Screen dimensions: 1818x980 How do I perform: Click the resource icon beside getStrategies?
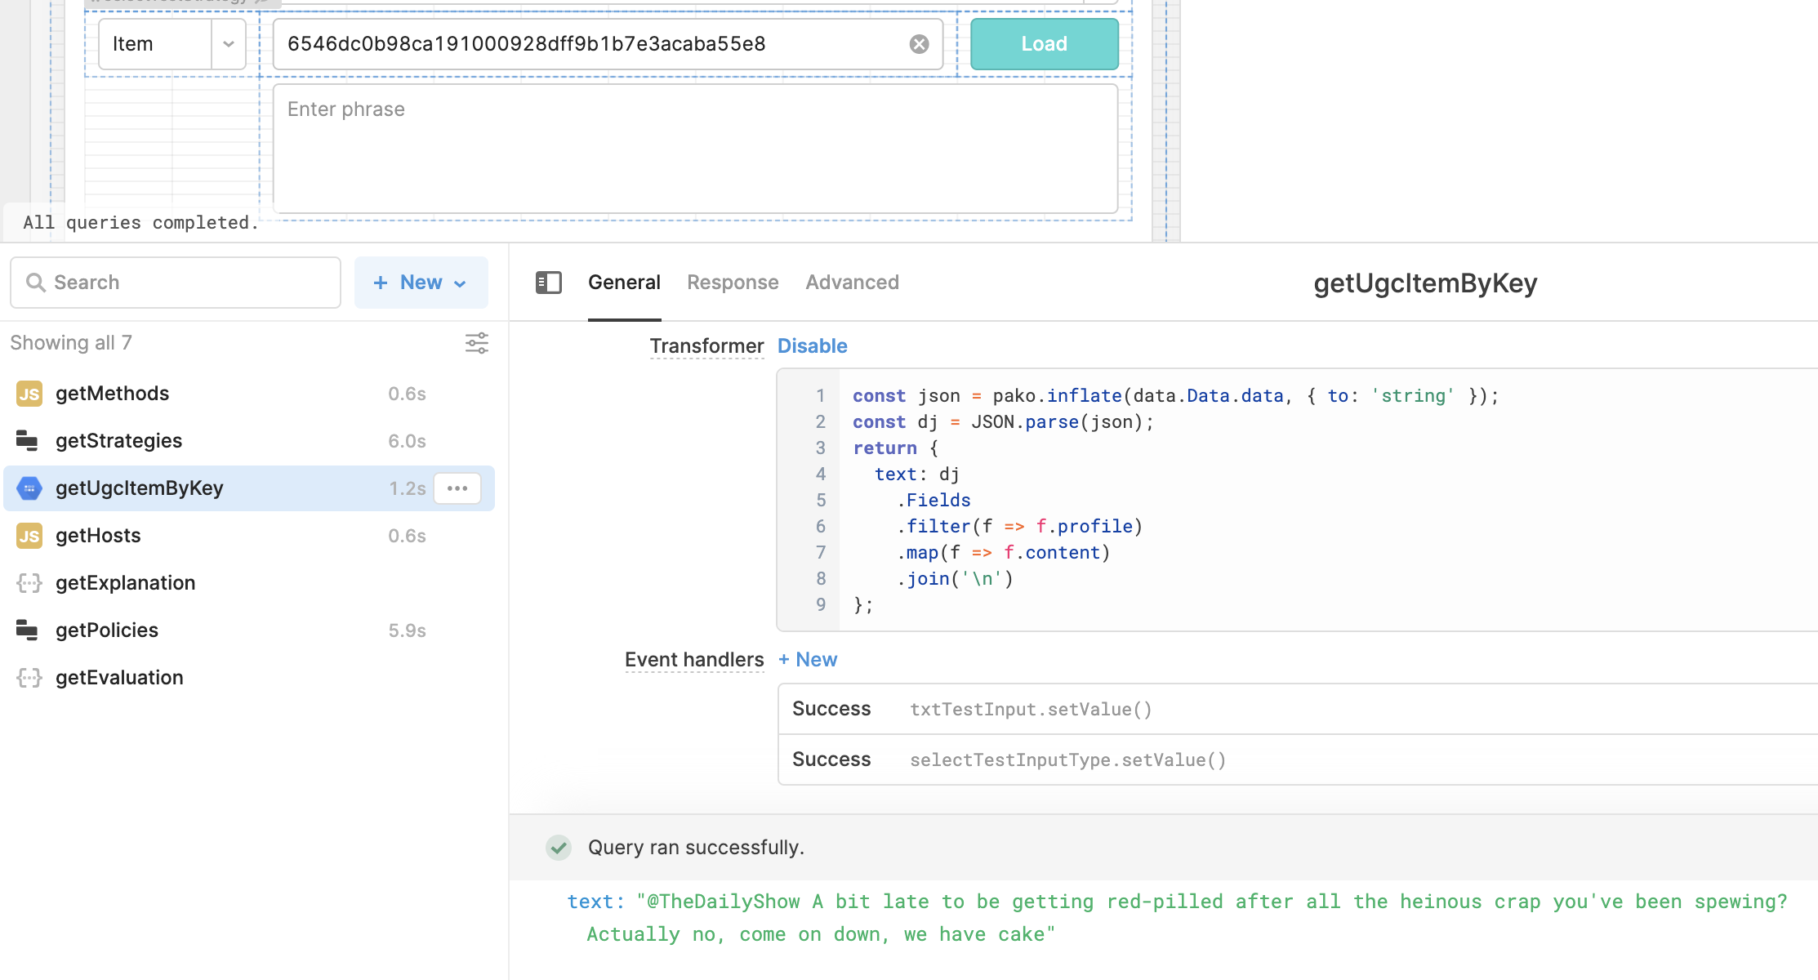pyautogui.click(x=27, y=441)
